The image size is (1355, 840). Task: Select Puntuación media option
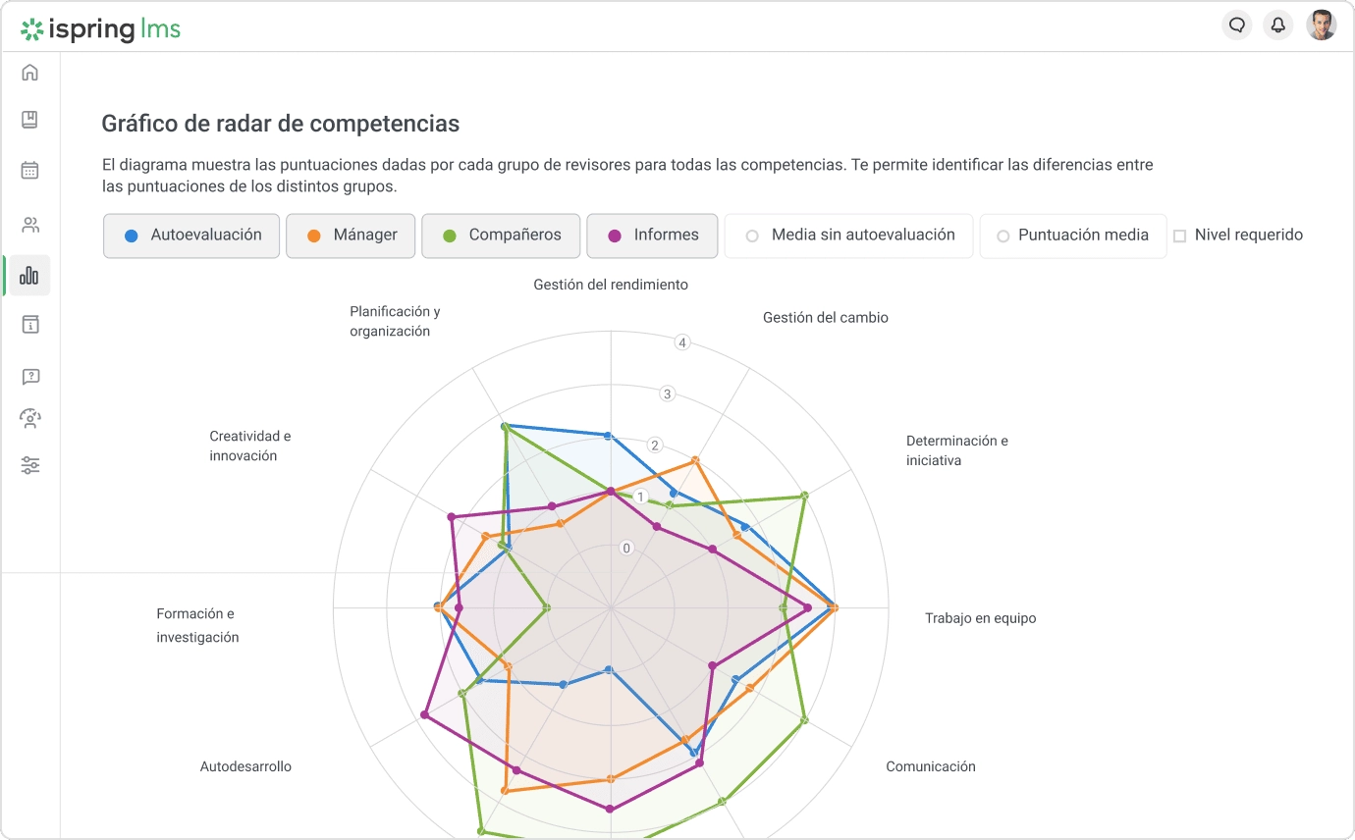tap(1072, 235)
